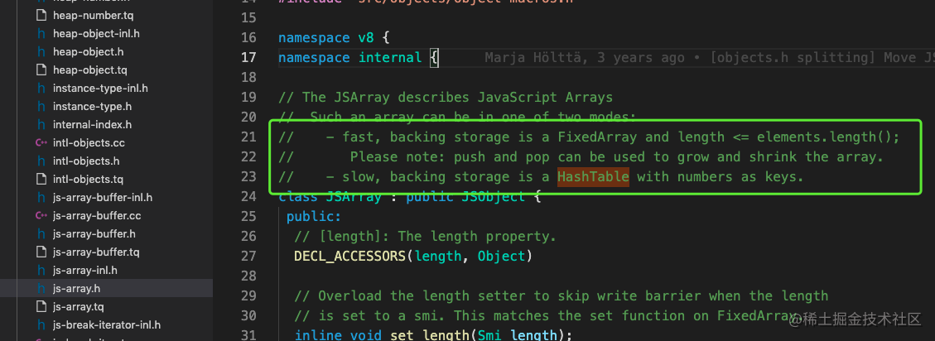Open intl-objects.h file
The image size is (935, 341).
point(86,161)
